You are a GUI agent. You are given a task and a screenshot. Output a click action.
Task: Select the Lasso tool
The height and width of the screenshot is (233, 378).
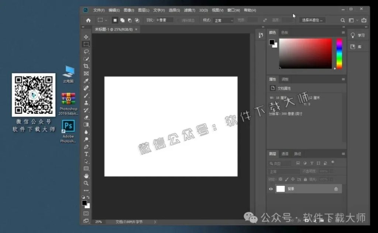pos(86,52)
